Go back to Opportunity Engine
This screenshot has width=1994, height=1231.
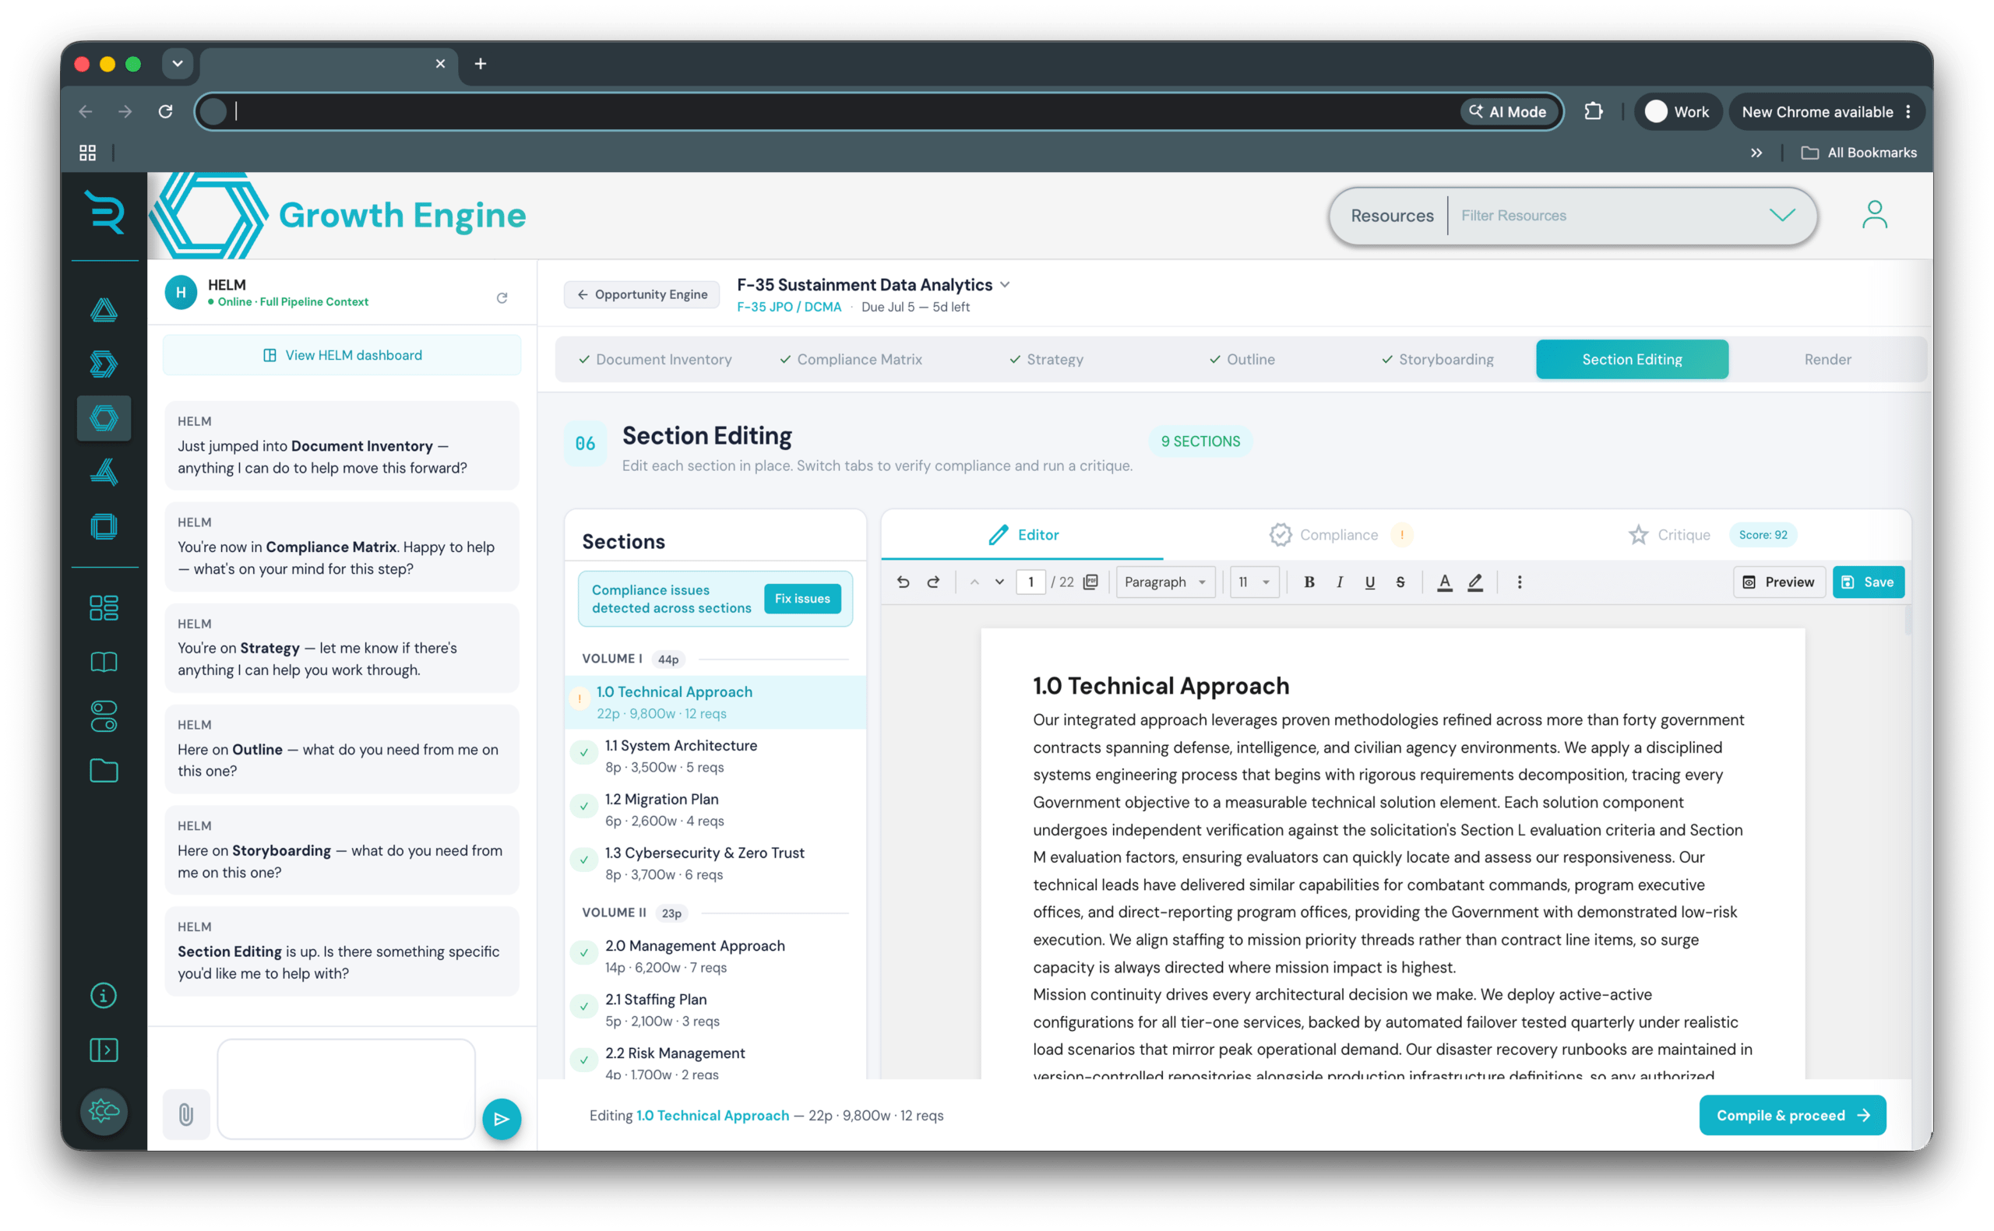click(642, 294)
